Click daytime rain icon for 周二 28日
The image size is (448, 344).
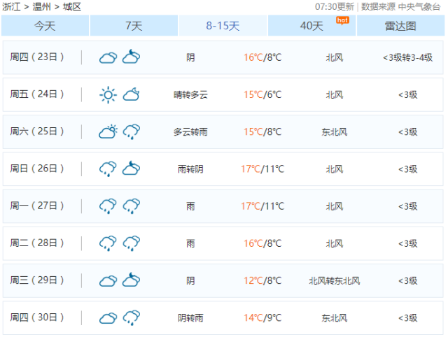(x=108, y=243)
